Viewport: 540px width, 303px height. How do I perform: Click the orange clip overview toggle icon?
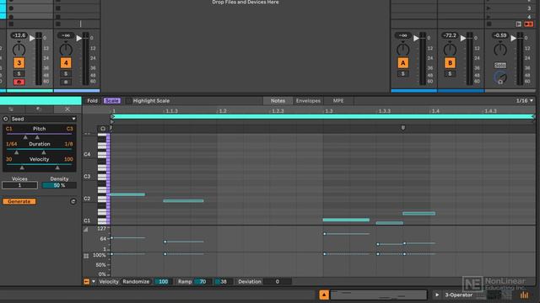coord(324,295)
